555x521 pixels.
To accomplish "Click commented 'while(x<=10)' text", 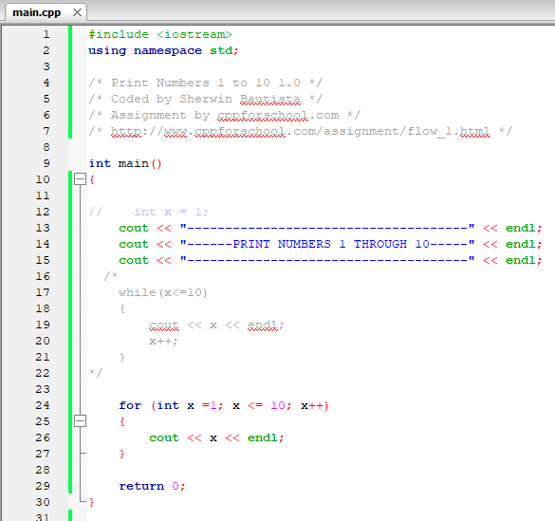I will coord(163,292).
